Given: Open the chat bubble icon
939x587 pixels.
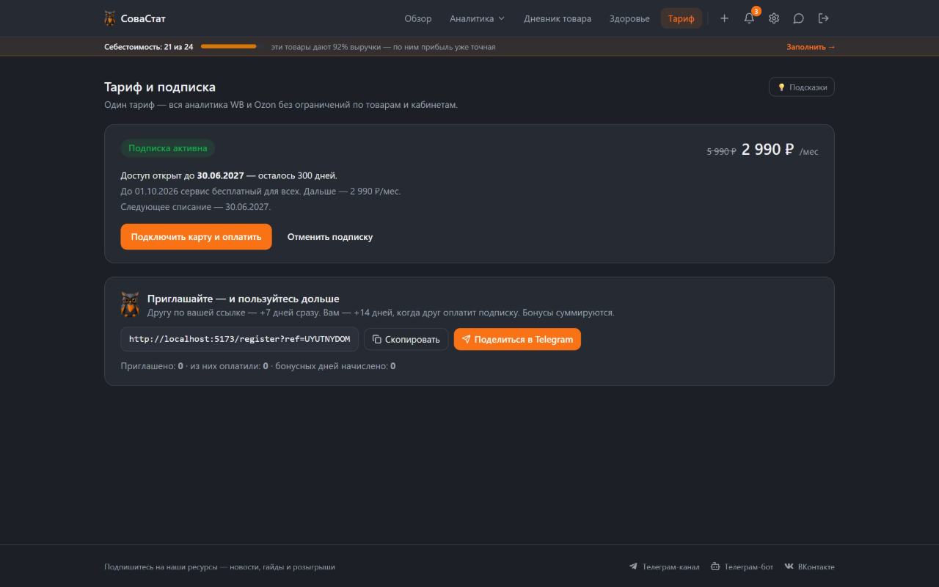Looking at the screenshot, I should (799, 18).
